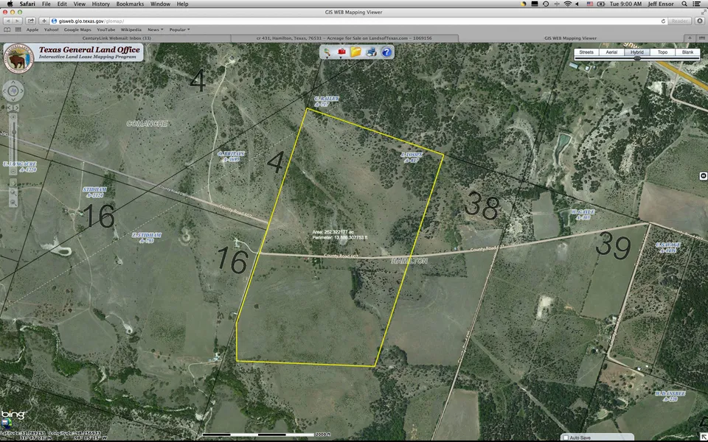
Task: Click the print map icon
Action: pyautogui.click(x=371, y=52)
